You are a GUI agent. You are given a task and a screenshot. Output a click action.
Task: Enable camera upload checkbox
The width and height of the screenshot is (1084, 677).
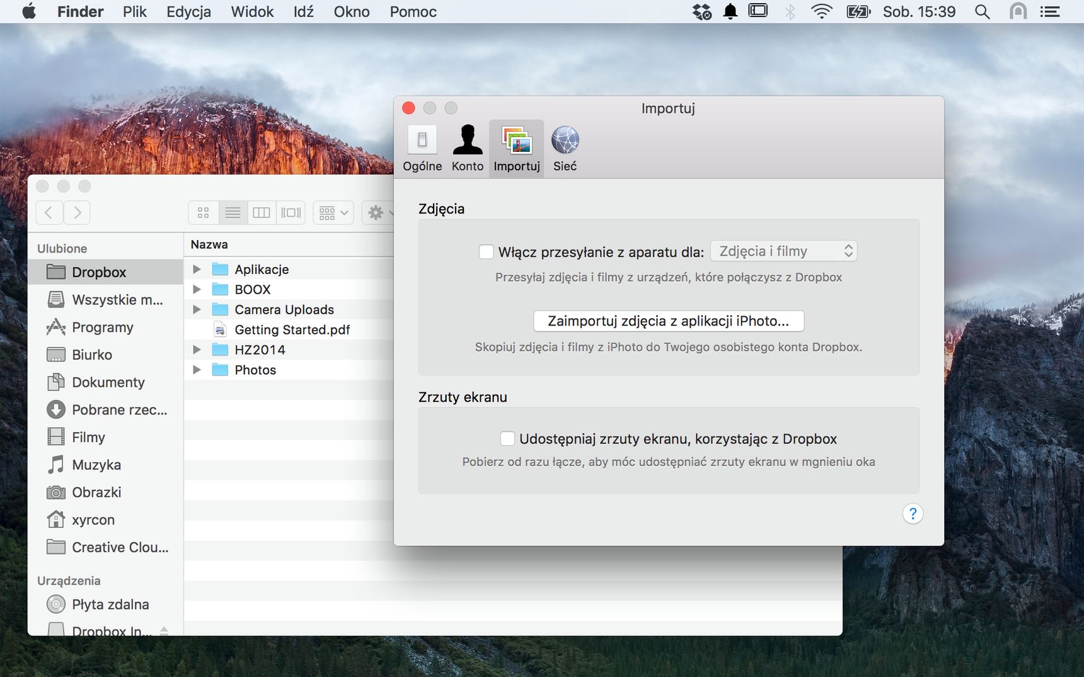point(486,252)
